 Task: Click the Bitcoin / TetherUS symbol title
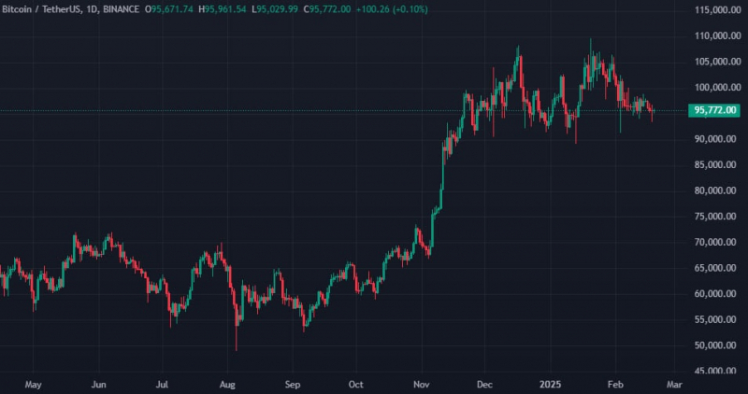41,9
